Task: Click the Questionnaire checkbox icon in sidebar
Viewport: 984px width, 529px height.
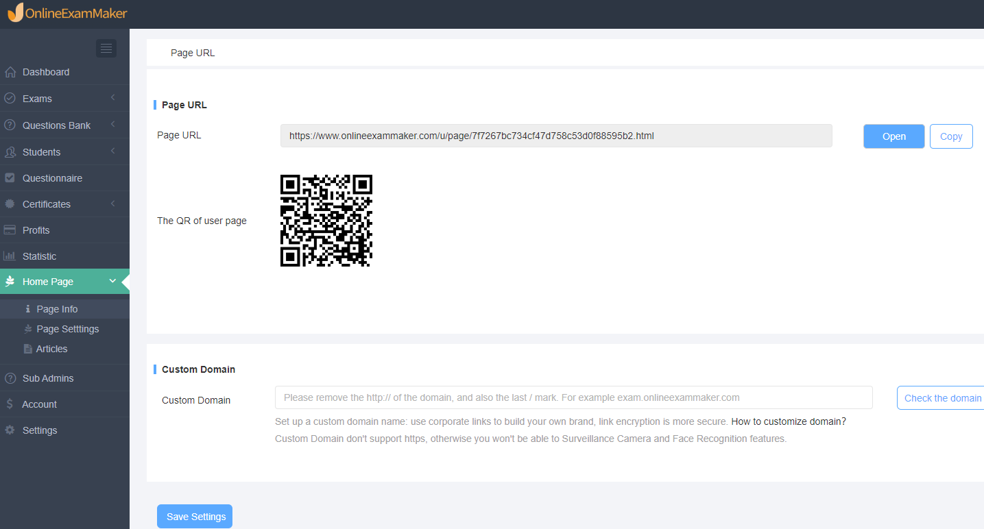Action: pos(10,178)
